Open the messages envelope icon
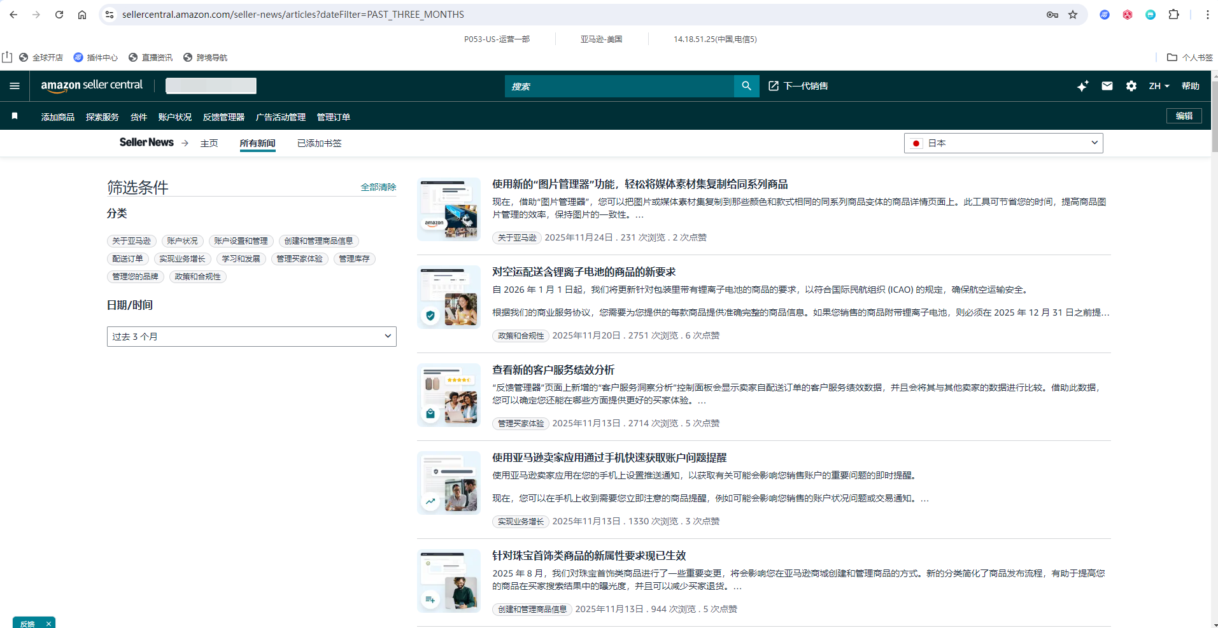The width and height of the screenshot is (1218, 628). 1107,86
